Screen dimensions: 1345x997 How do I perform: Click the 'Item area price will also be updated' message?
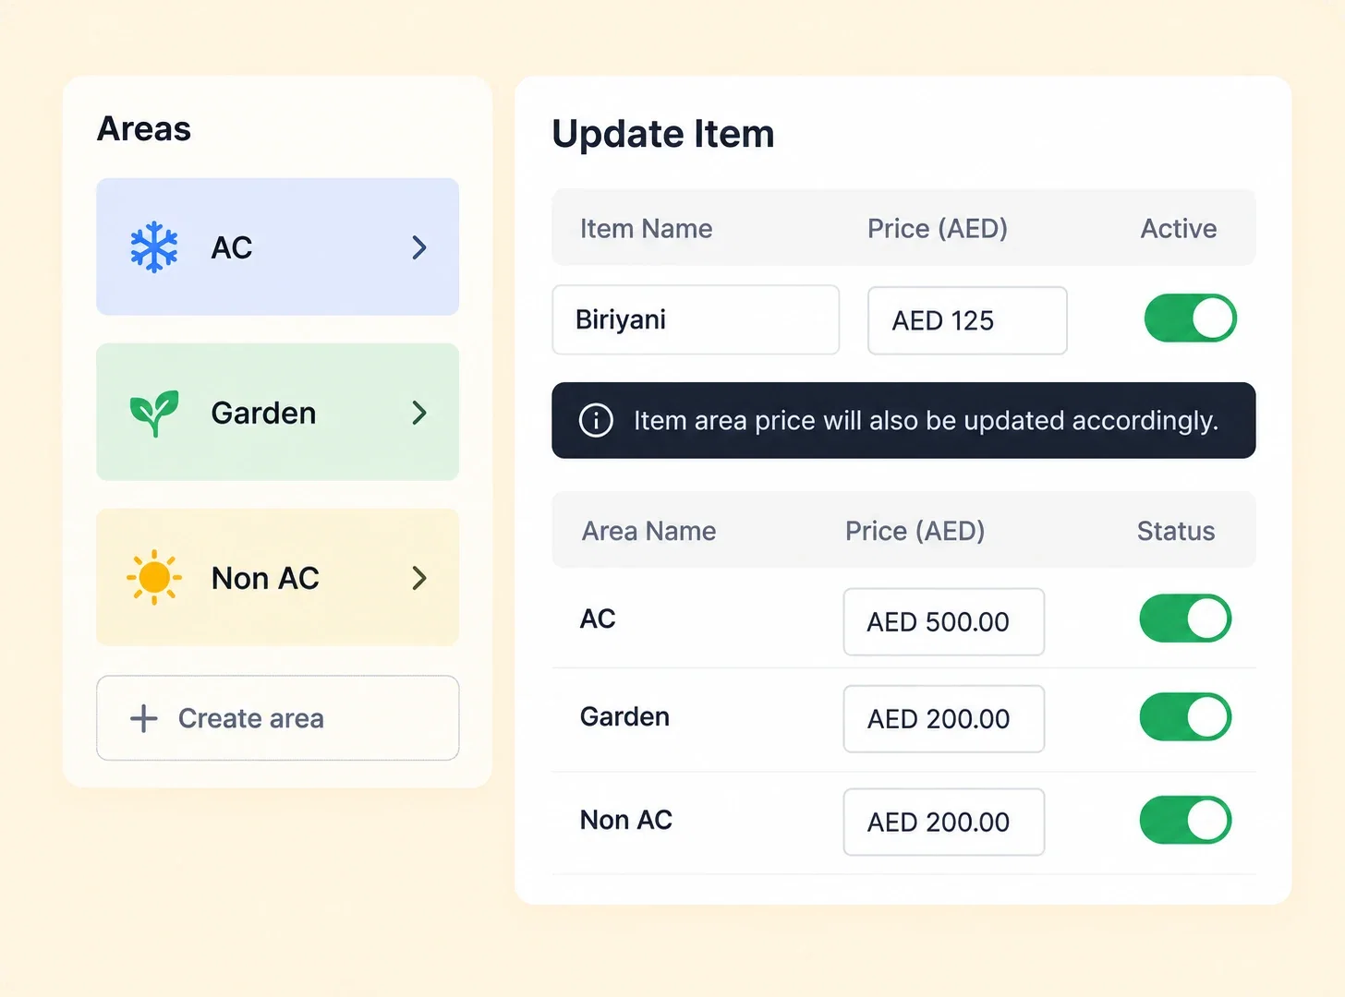click(x=926, y=420)
